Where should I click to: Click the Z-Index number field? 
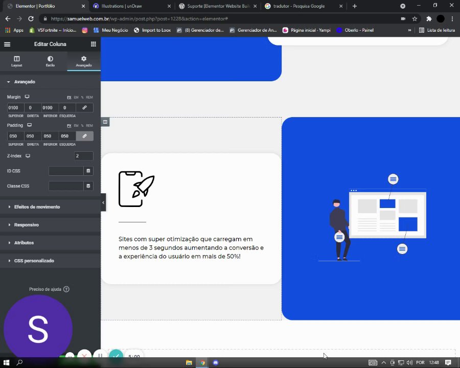point(83,156)
